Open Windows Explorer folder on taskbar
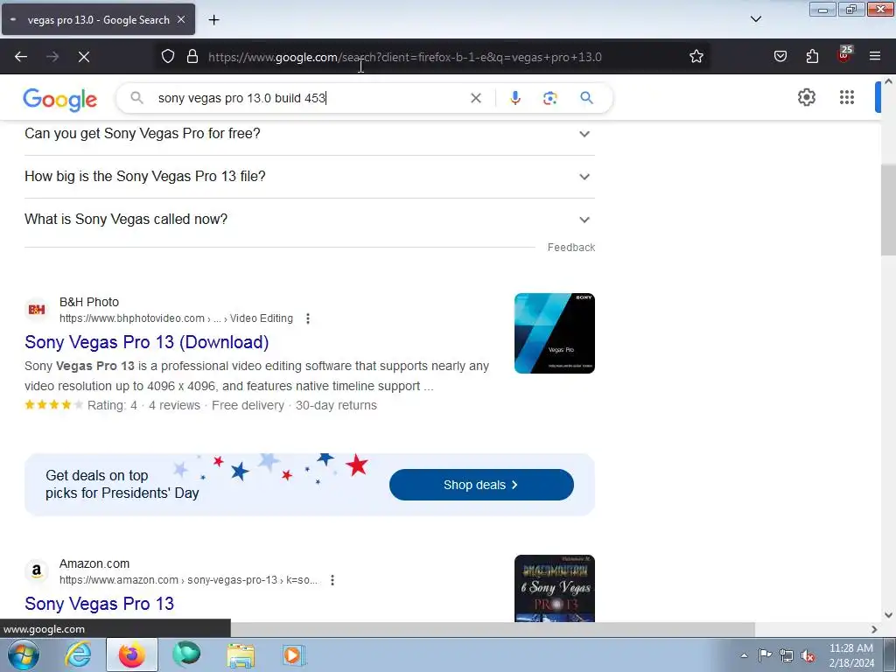 241,654
